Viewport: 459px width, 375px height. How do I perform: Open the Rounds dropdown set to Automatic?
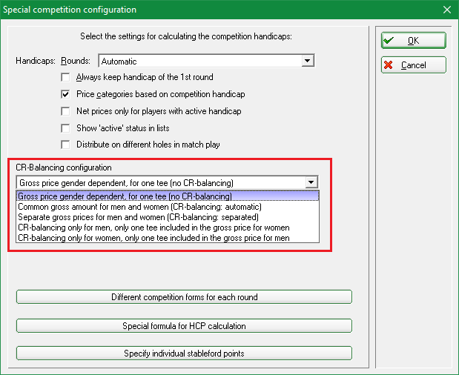200,61
